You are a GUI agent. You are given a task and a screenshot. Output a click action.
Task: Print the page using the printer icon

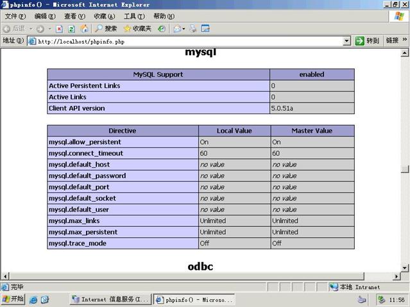[x=193, y=29]
